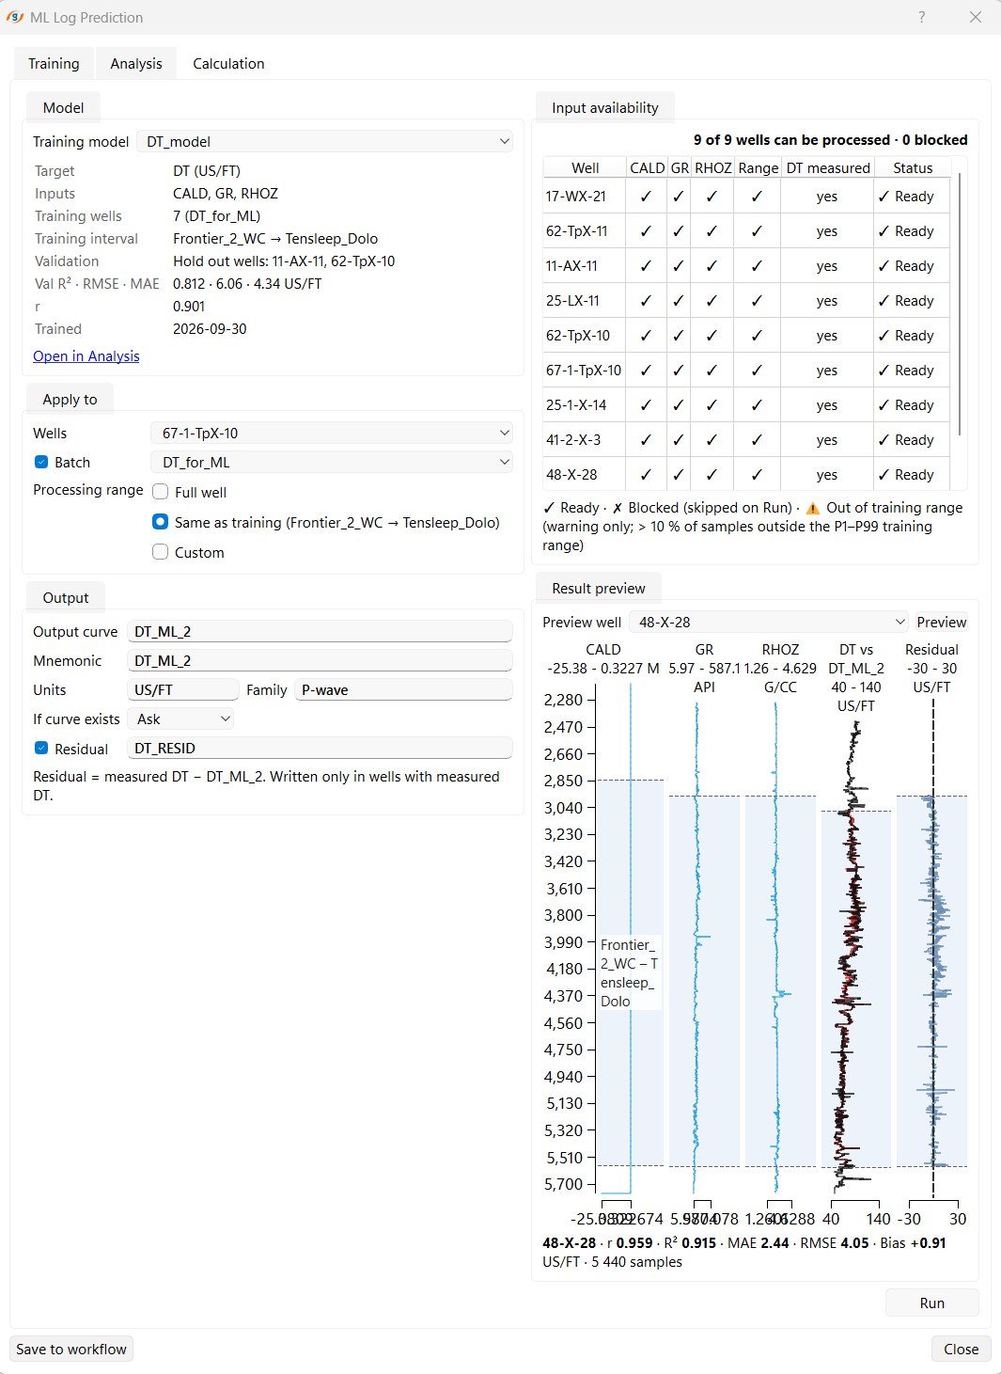Select well row 41-2-X-3
The height and width of the screenshot is (1374, 1001).
coord(746,439)
